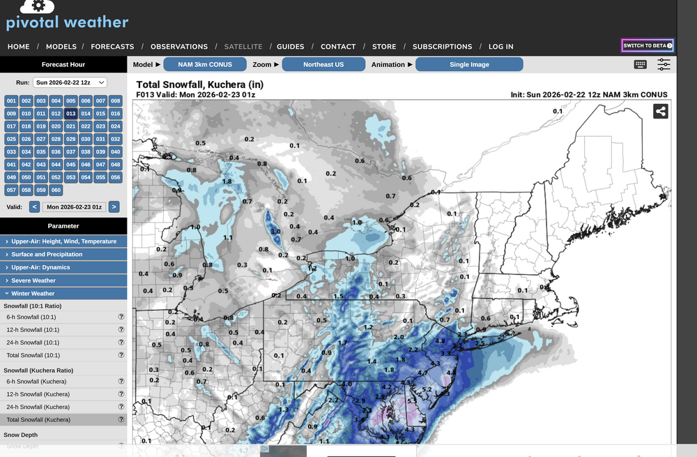Expand the Severe Weather section
Viewport: 697px width, 457px height.
coord(63,280)
